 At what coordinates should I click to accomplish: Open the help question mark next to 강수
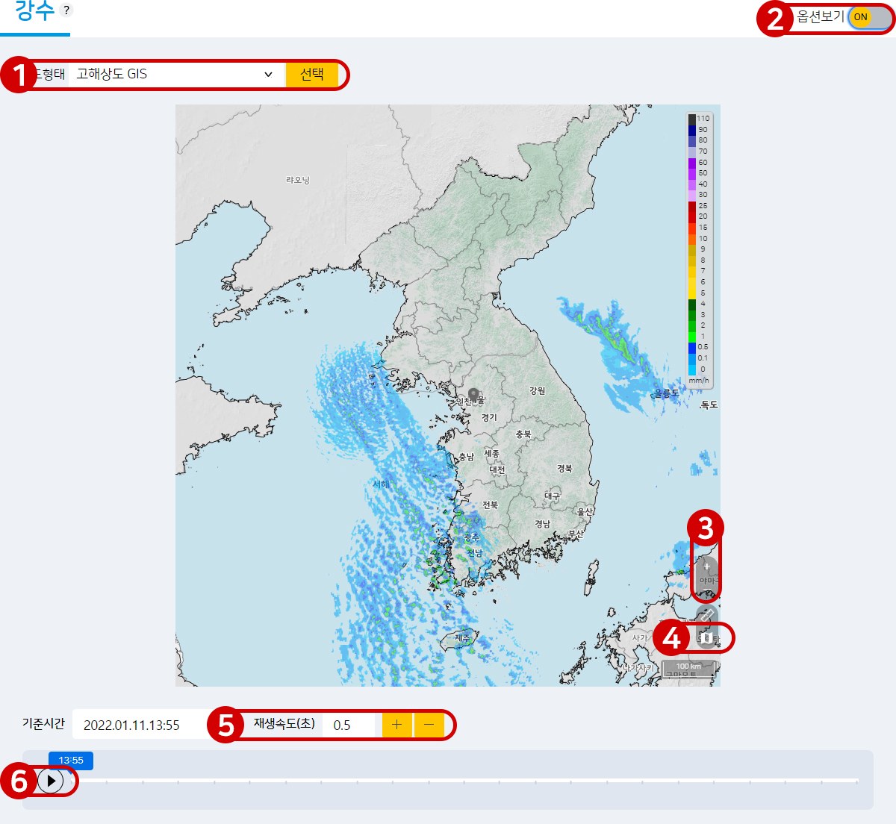[66, 10]
